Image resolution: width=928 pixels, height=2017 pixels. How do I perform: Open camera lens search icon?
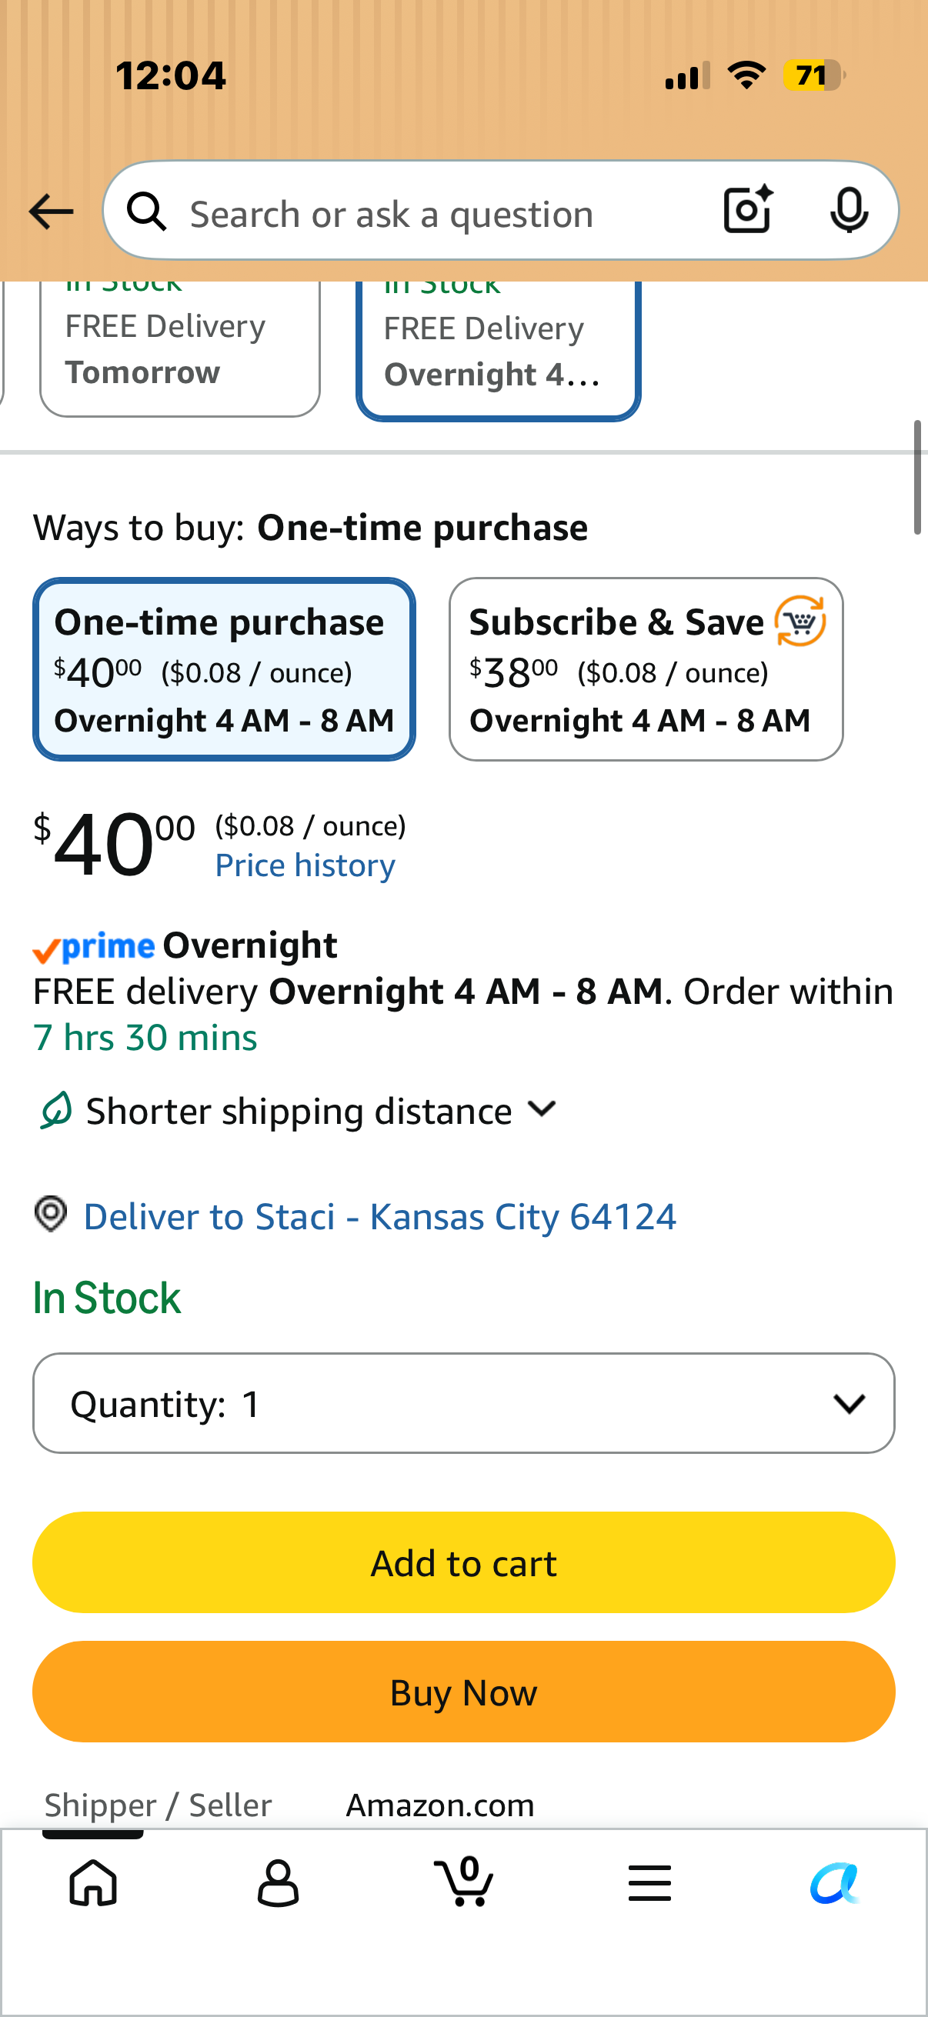748,210
